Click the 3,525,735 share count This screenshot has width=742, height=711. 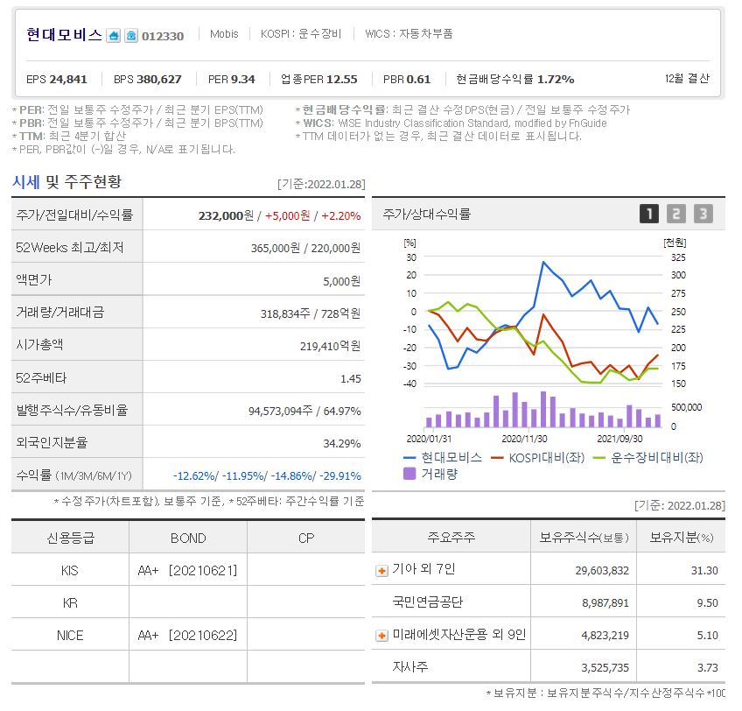(x=605, y=668)
